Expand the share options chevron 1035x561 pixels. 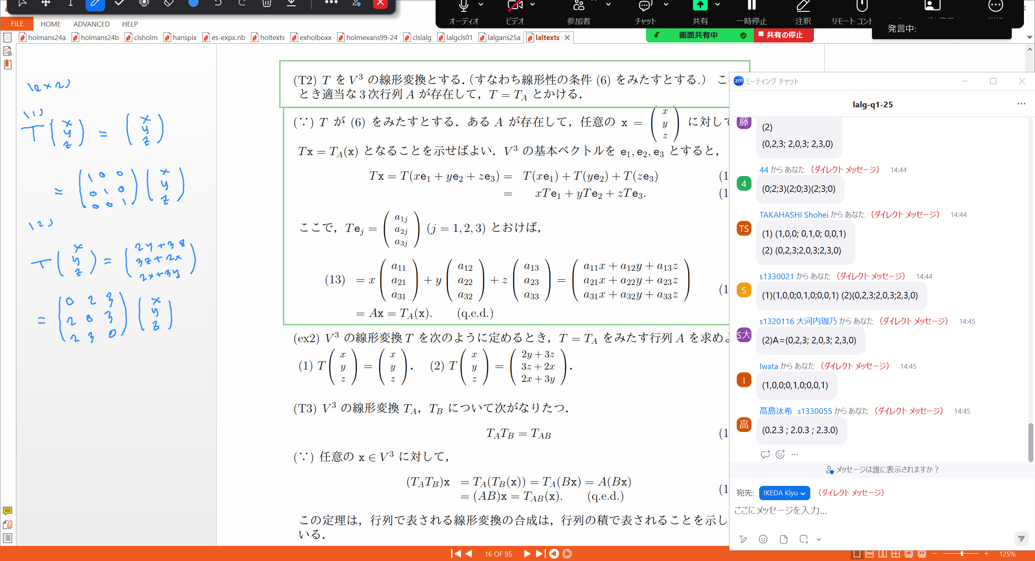(717, 4)
